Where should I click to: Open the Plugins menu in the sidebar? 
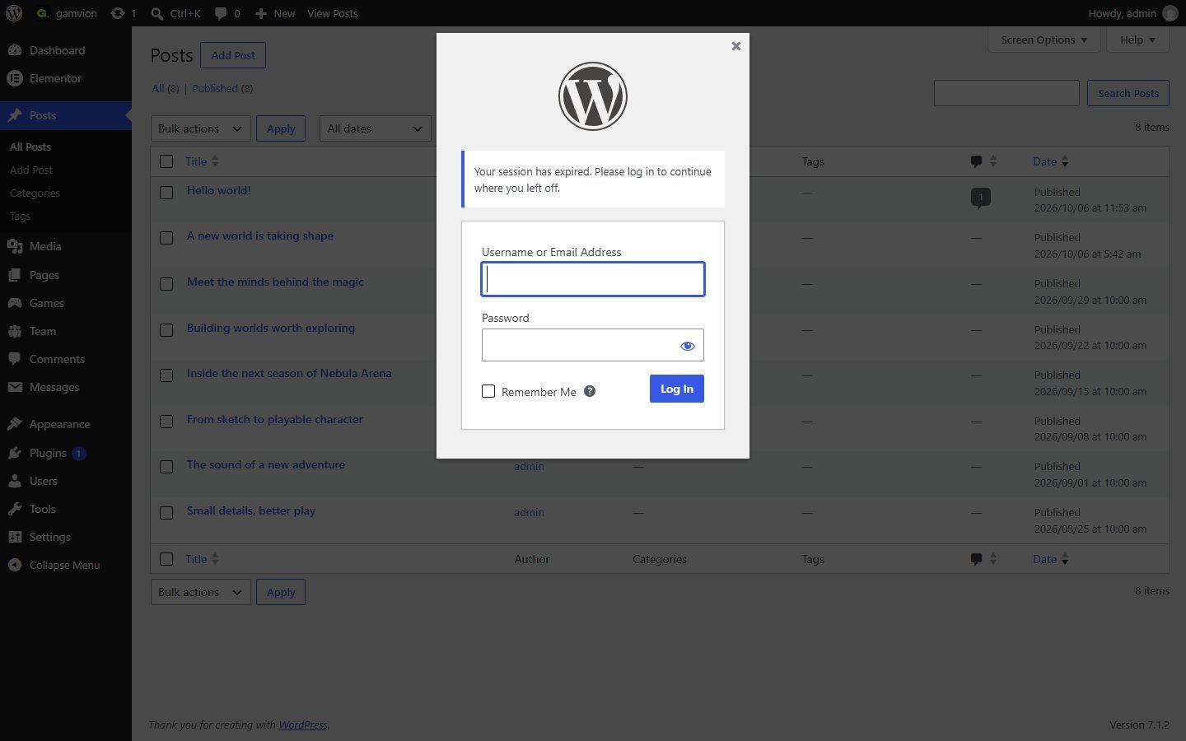click(x=66, y=453)
